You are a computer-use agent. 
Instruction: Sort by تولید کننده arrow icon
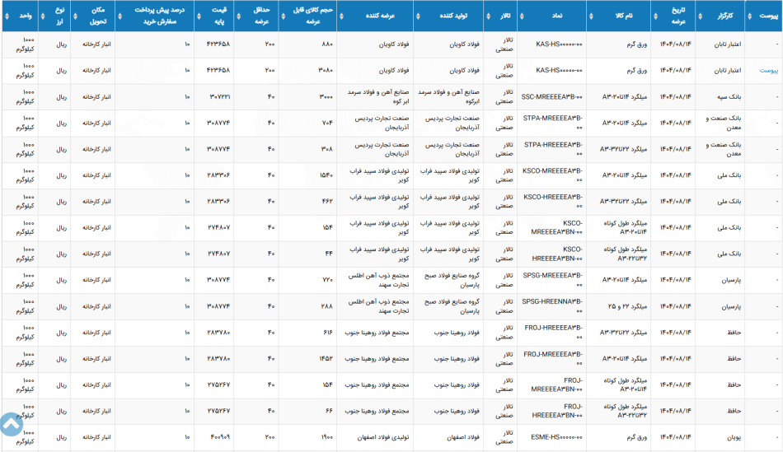[x=418, y=16]
